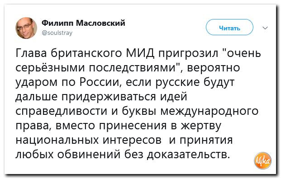This screenshot has height=179, width=281.
Task: Open Филипп Масловский's profile avatar photo
Action: pyautogui.click(x=26, y=28)
